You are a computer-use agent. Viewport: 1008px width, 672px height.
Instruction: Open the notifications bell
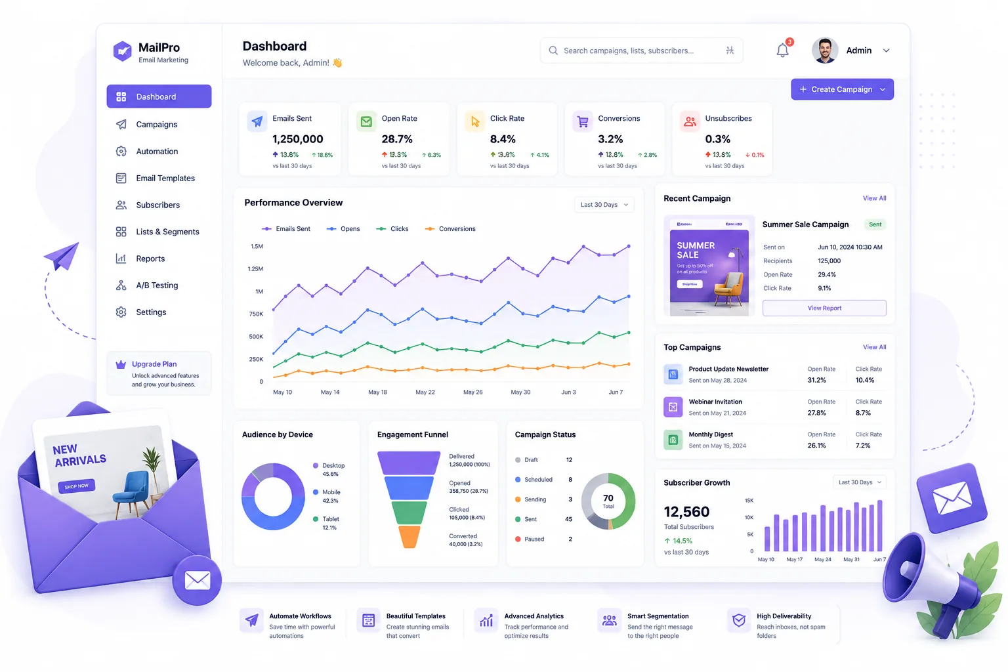[782, 51]
